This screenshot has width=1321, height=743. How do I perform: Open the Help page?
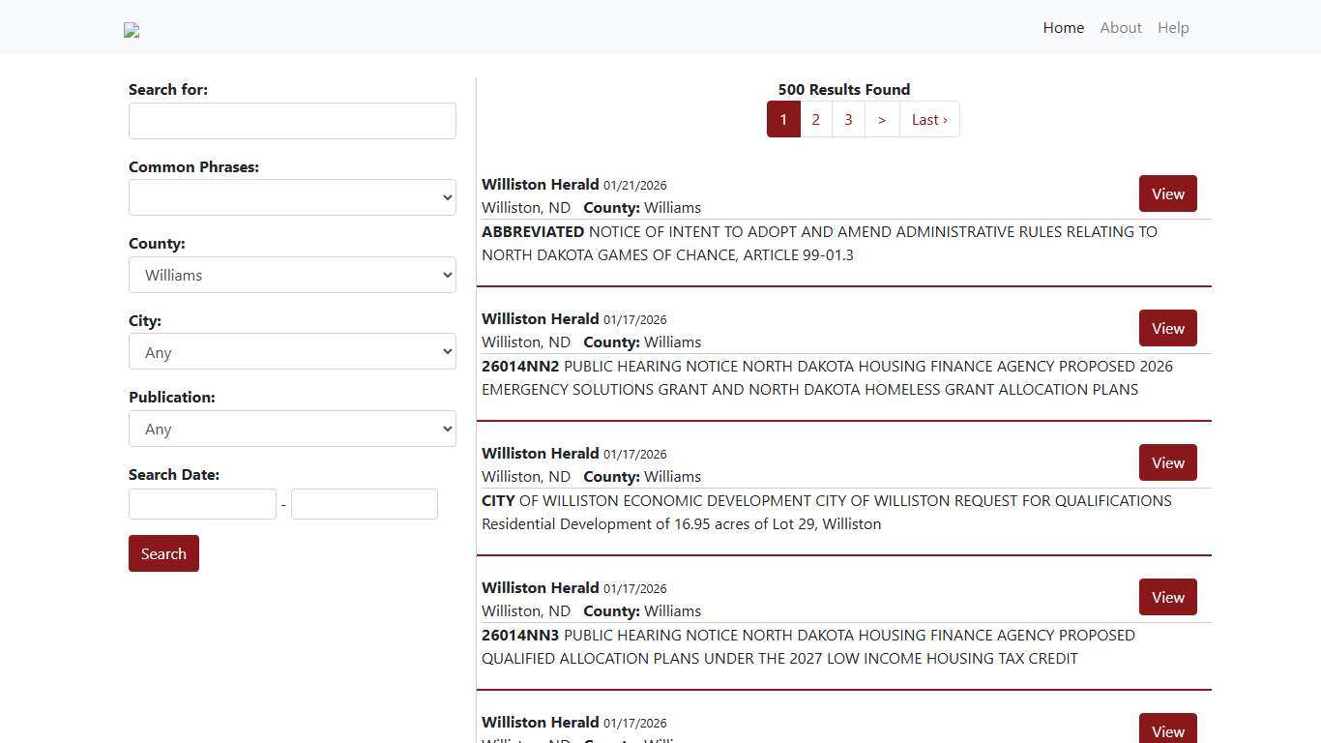1173,27
